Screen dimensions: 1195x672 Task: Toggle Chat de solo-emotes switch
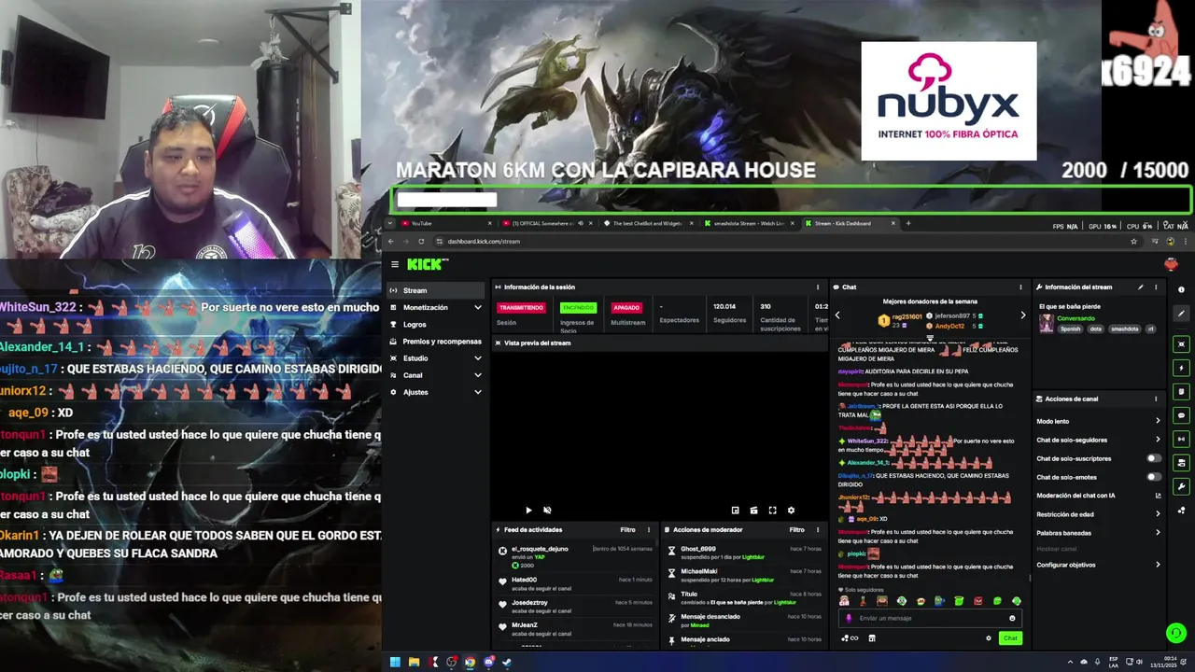pyautogui.click(x=1154, y=477)
